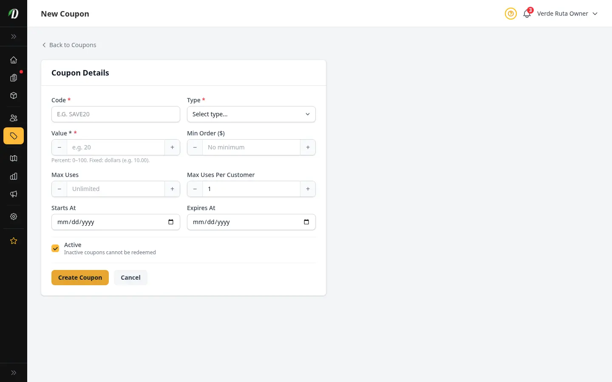Open the Starts At calendar picker icon
Image resolution: width=612 pixels, height=382 pixels.
point(171,222)
